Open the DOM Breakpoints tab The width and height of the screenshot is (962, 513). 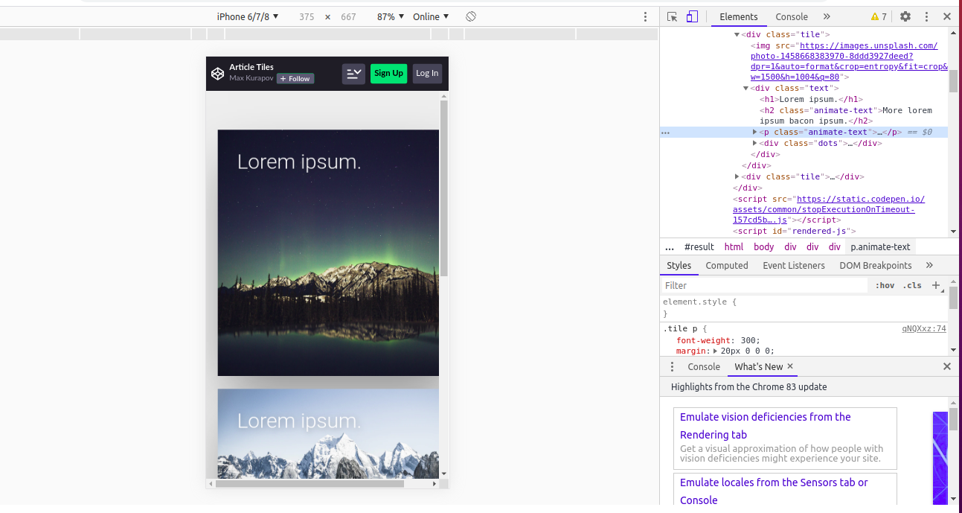point(875,266)
